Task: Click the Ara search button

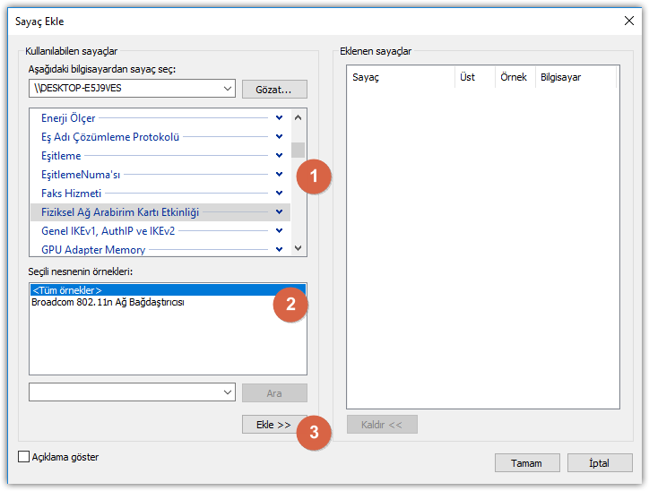Action: coord(274,393)
